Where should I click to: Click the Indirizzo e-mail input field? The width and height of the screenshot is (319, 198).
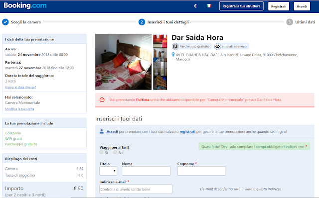136,189
